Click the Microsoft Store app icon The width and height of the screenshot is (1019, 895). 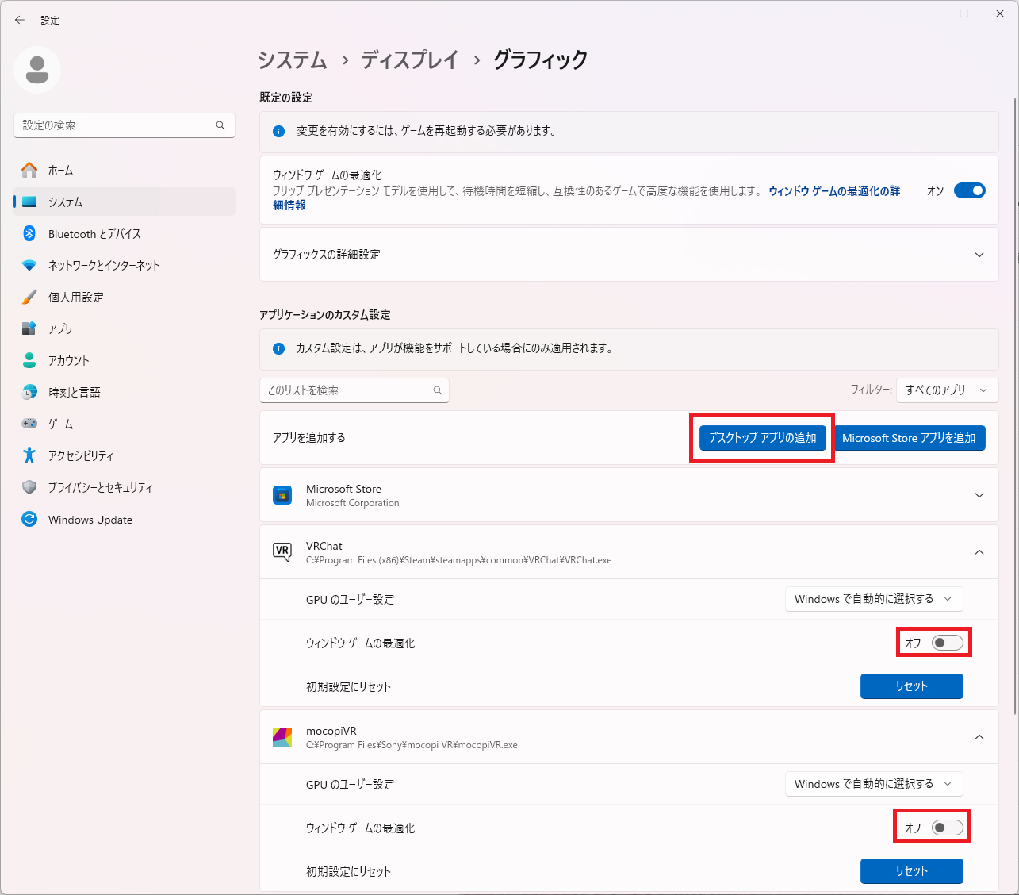click(x=282, y=495)
